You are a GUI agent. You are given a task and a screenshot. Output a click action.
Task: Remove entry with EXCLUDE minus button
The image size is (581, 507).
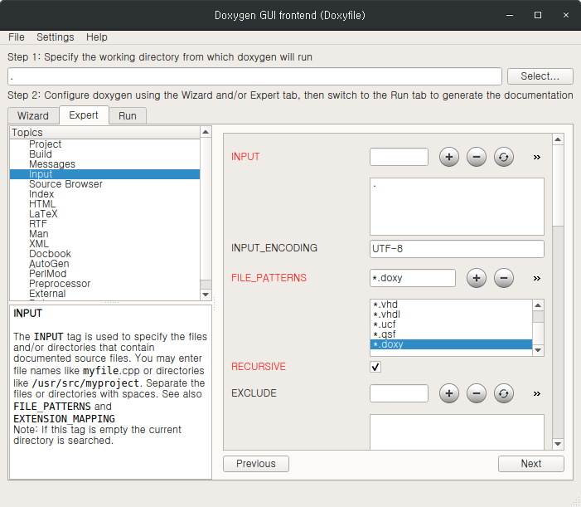(477, 393)
